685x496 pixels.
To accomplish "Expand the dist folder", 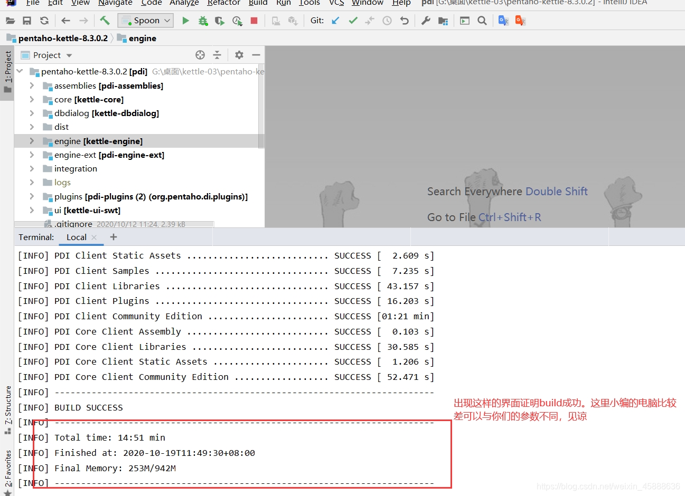I will point(32,127).
